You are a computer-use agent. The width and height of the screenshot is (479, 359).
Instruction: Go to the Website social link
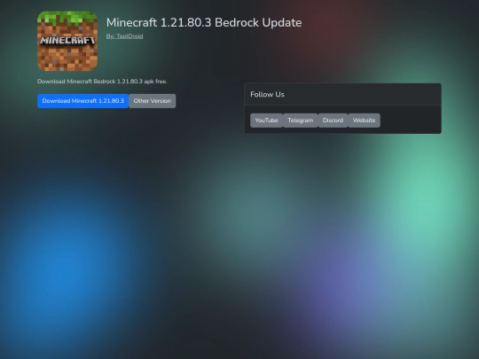pyautogui.click(x=365, y=121)
